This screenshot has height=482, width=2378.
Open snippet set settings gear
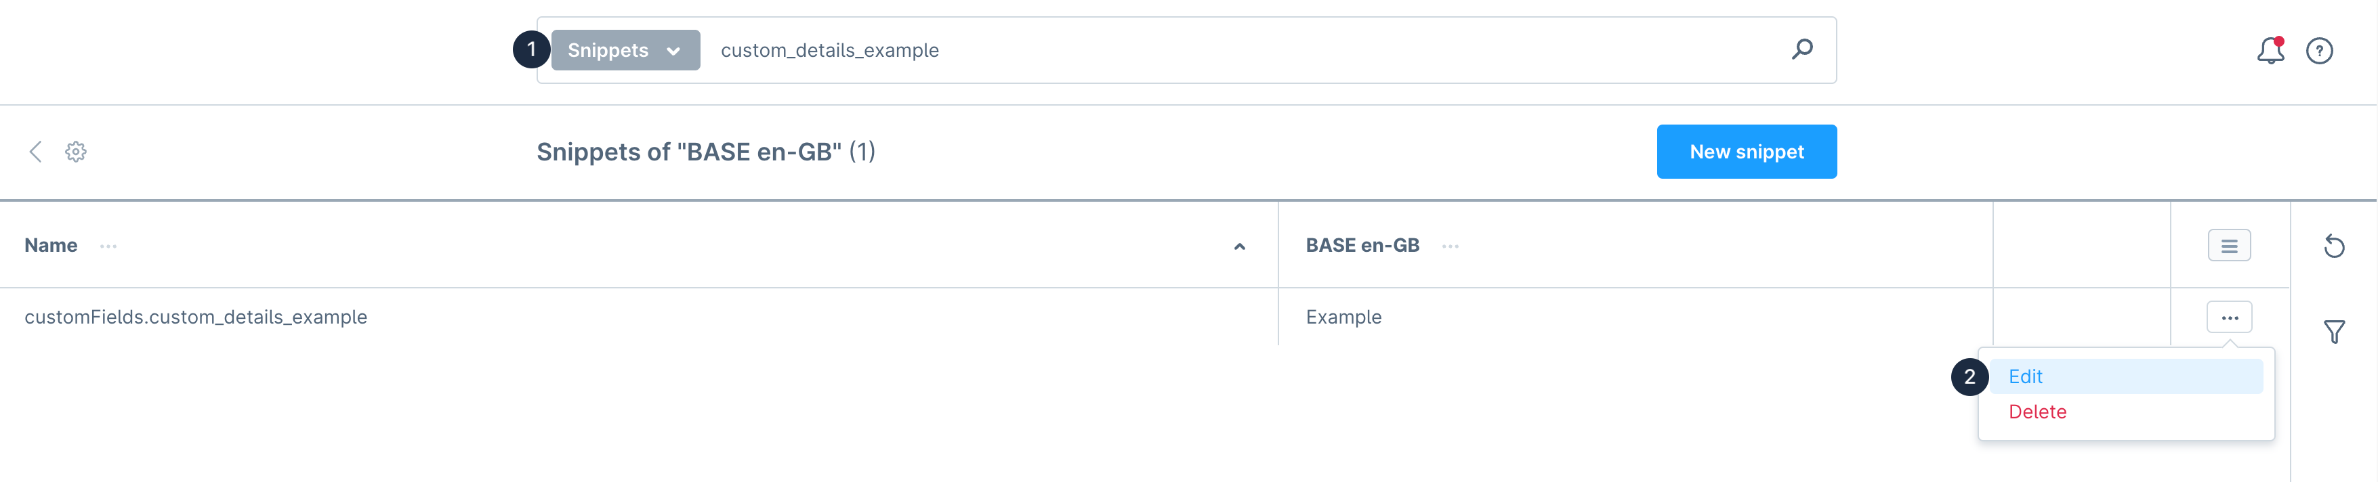coord(76,152)
